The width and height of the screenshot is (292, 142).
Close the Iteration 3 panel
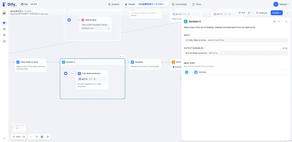coord(286,21)
